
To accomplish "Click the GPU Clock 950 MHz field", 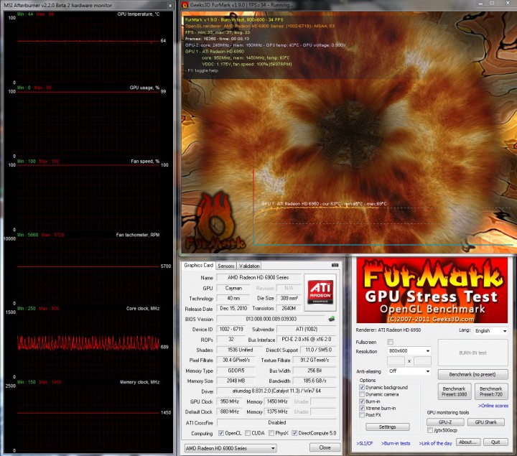I will coord(230,401).
